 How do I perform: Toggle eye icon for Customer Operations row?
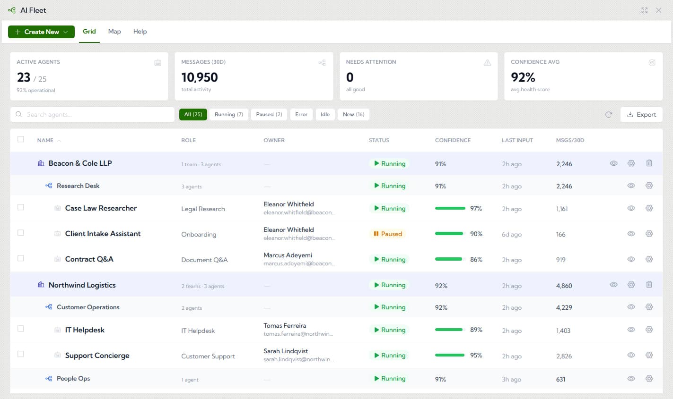click(x=631, y=307)
